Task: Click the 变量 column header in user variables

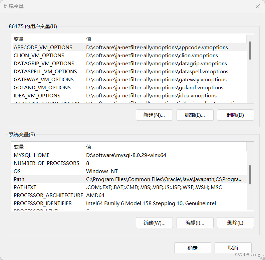Action: [x=48, y=39]
